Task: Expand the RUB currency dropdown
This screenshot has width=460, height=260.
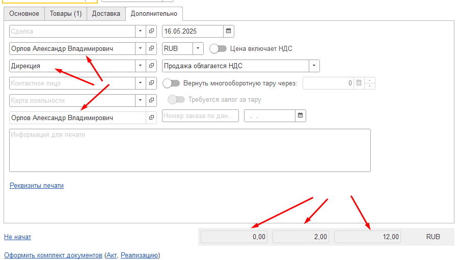Action: tap(198, 48)
